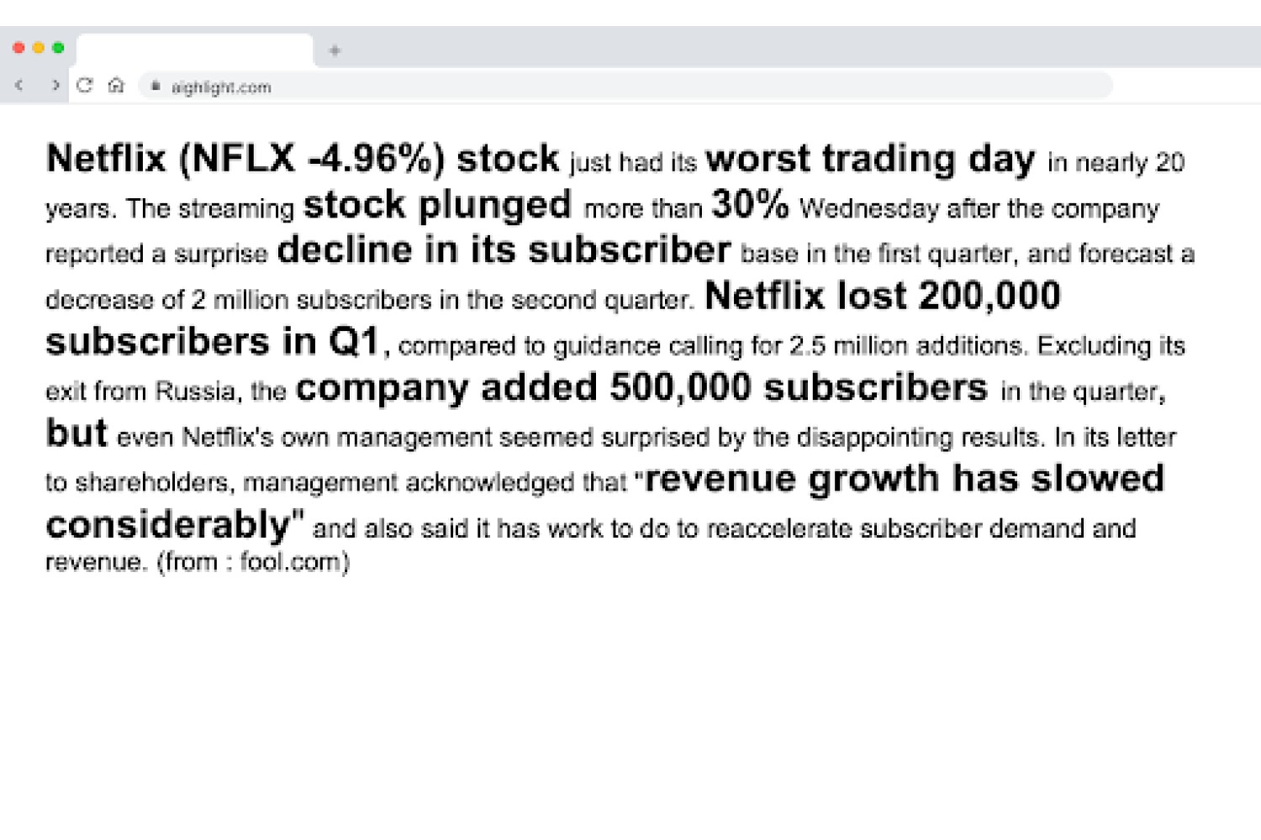
Task: Minimize the window with the yellow button
Action: click(x=39, y=48)
